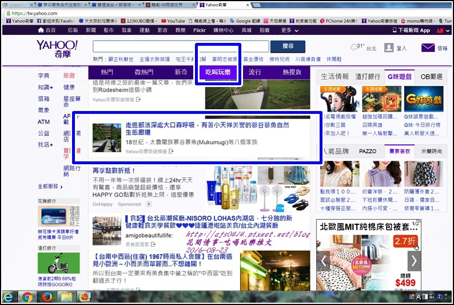Open the G妹遊戲 logo game thumbnail
454x305 pixels.
(424, 99)
